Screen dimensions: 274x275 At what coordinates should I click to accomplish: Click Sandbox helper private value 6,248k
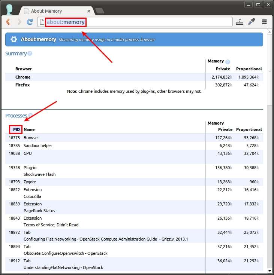226,146
